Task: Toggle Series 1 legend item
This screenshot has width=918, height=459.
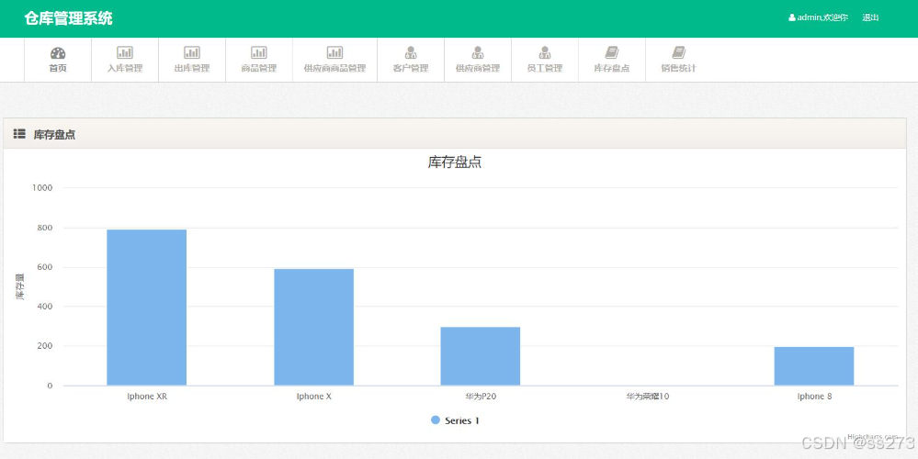Action: (456, 420)
